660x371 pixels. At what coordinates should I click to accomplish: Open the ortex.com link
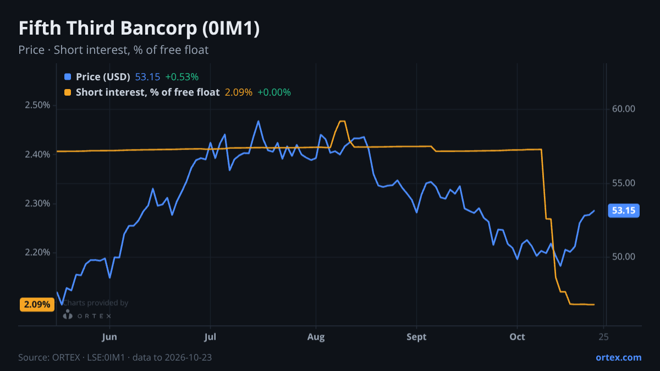click(x=618, y=357)
